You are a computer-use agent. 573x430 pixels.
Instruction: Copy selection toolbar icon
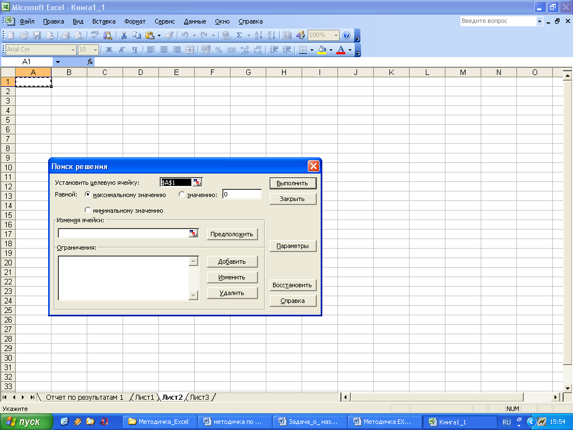click(x=137, y=35)
